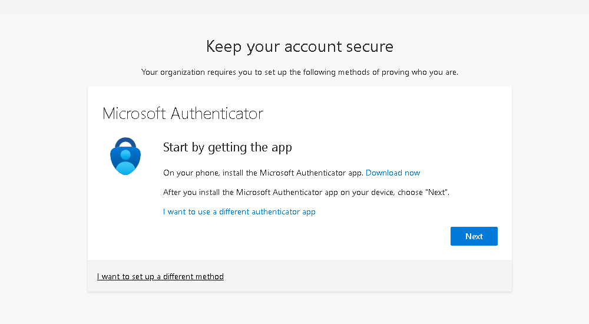Click the Microsoft Authenticator lock icon

coord(125,156)
